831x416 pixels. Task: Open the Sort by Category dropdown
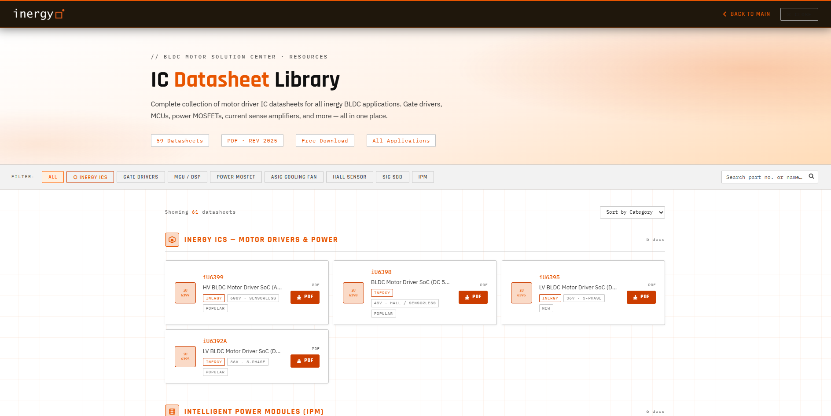pos(632,212)
